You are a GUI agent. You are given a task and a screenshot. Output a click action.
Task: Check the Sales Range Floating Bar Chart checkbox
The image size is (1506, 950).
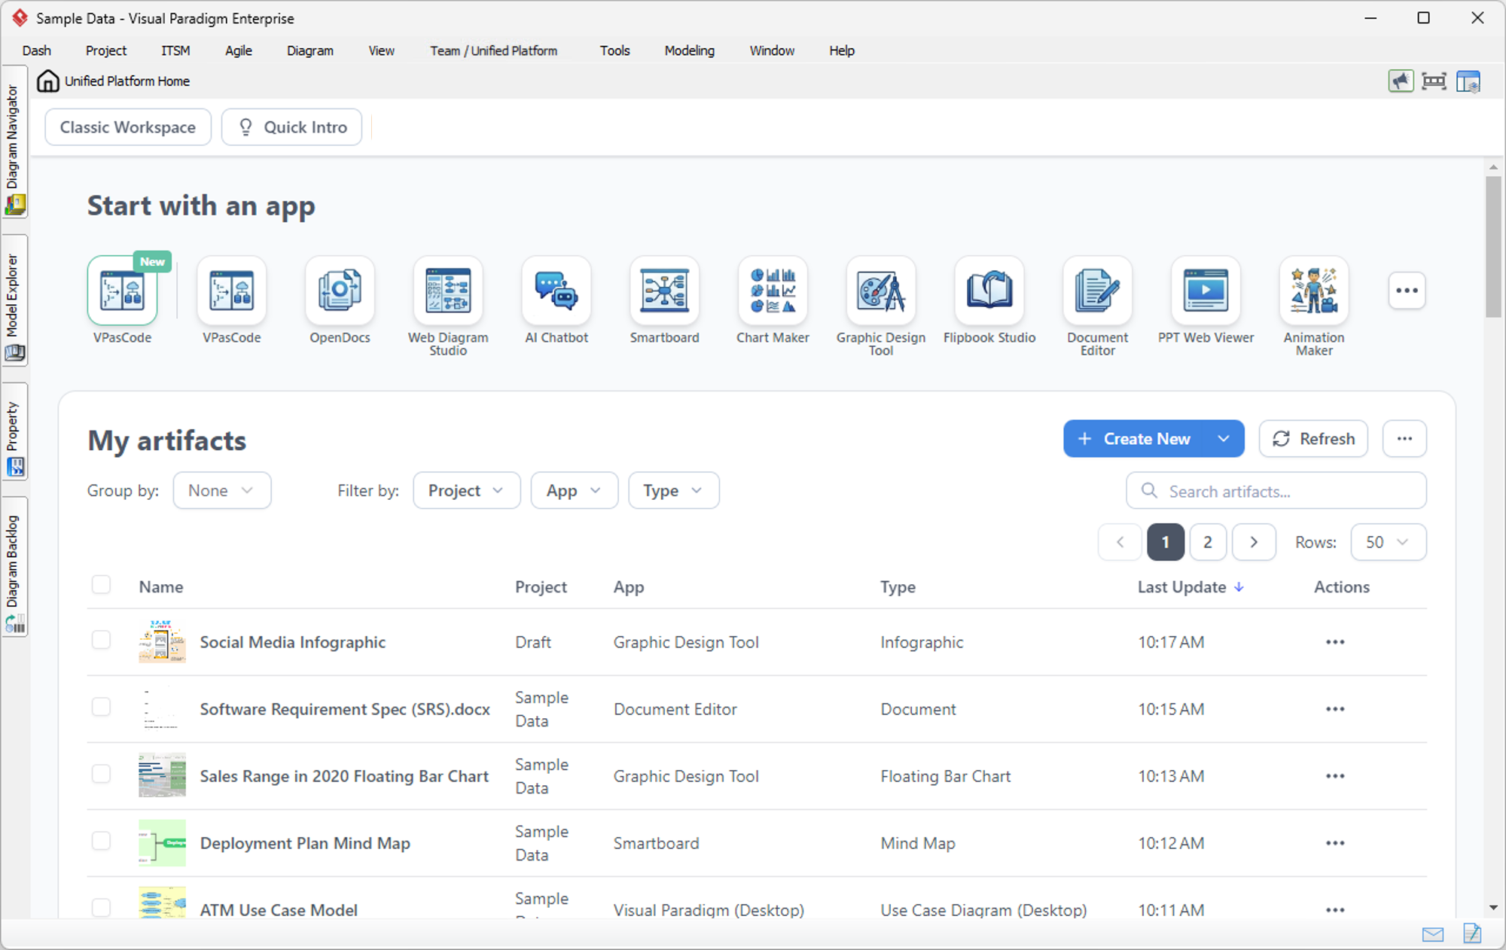point(101,774)
